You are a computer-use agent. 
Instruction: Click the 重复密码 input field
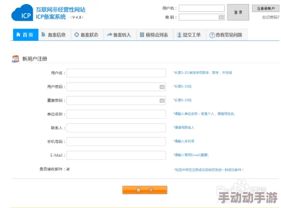[116, 101]
